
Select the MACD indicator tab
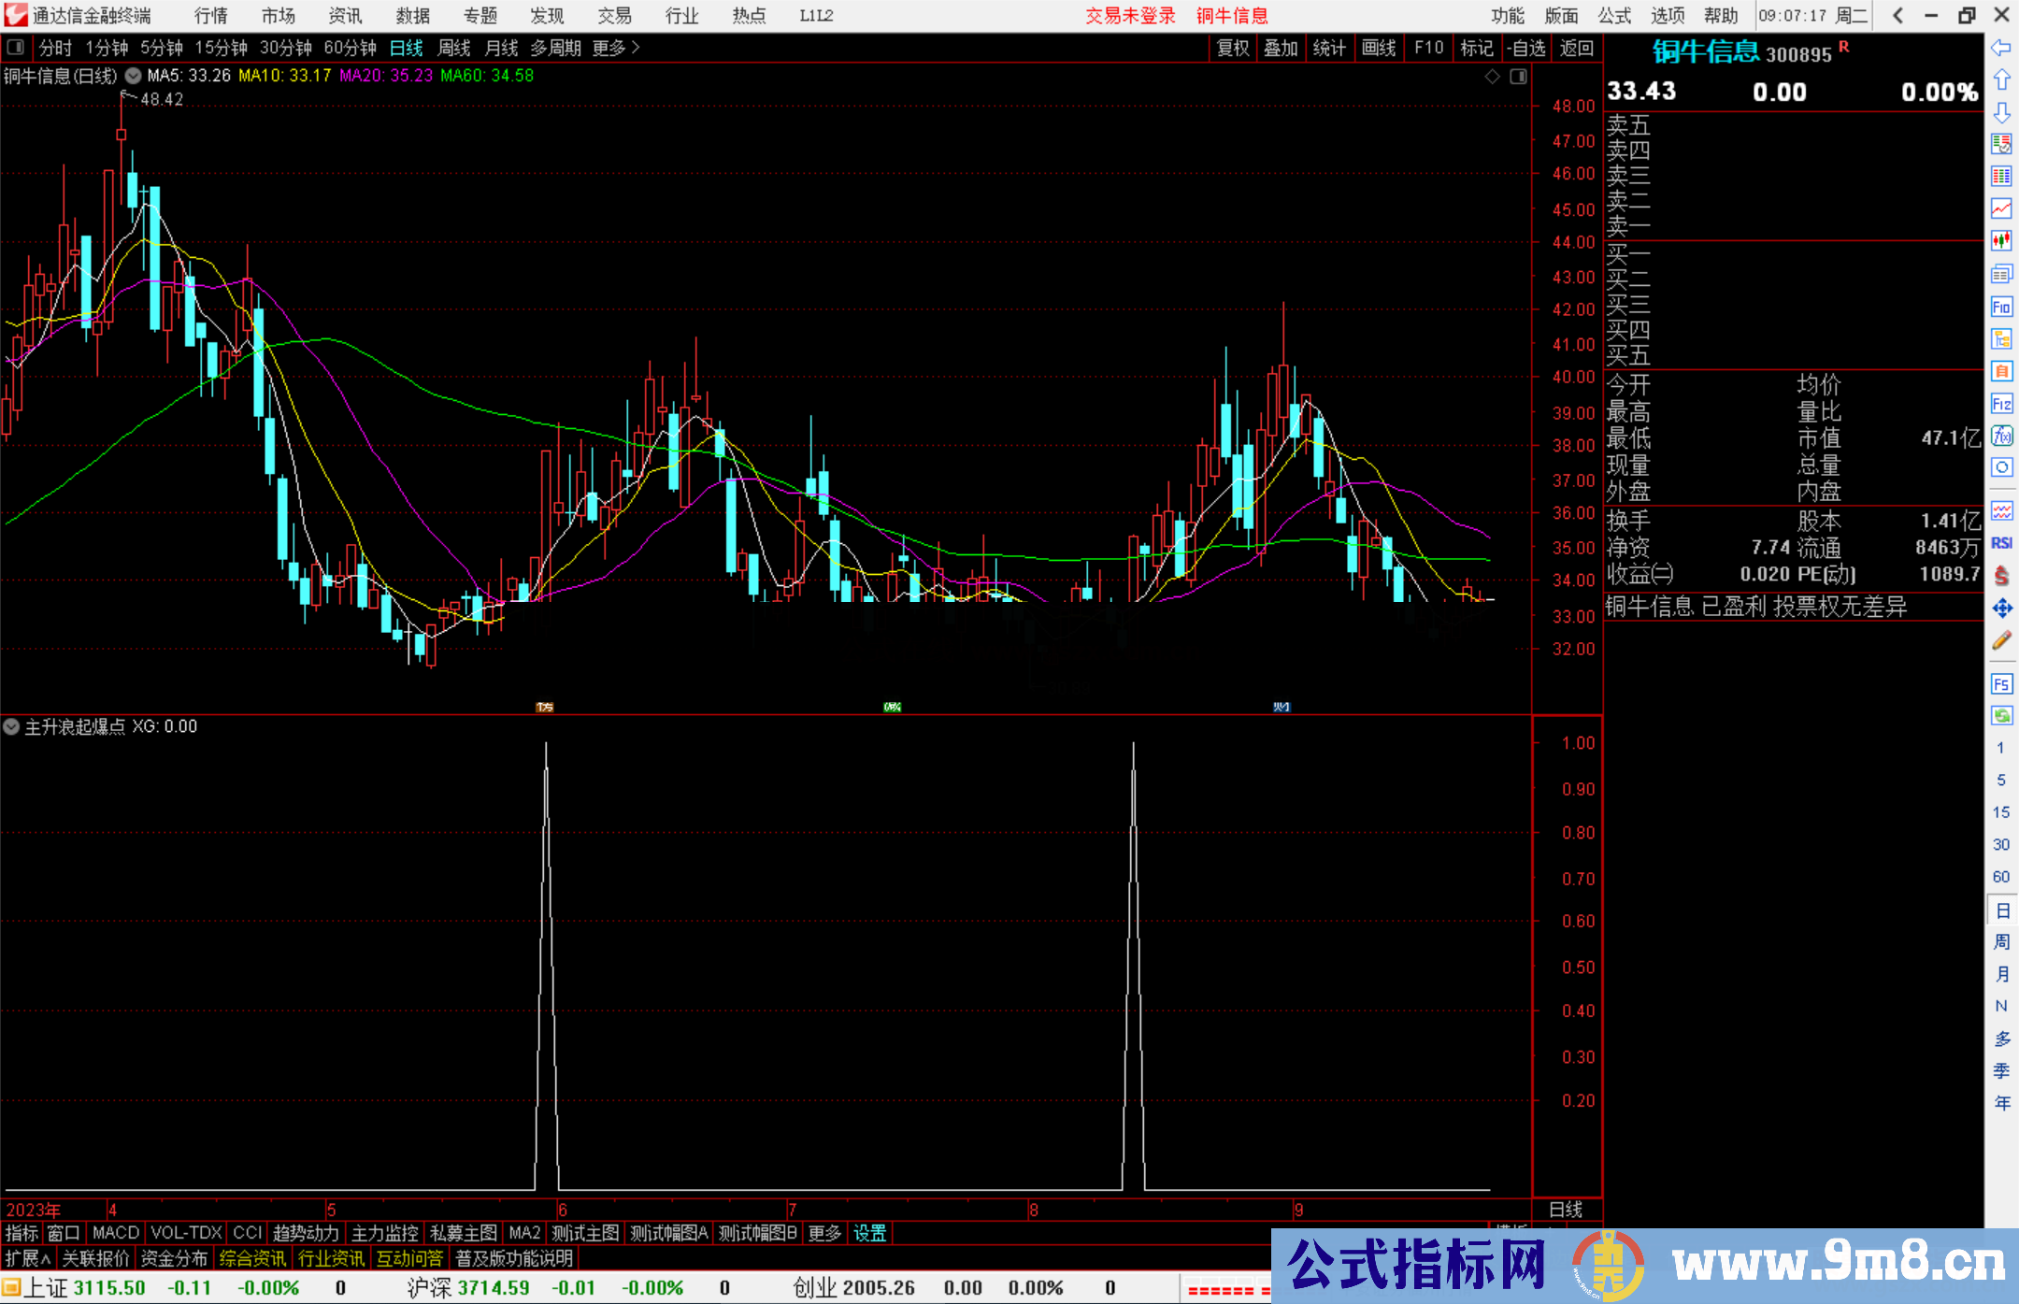[116, 1233]
